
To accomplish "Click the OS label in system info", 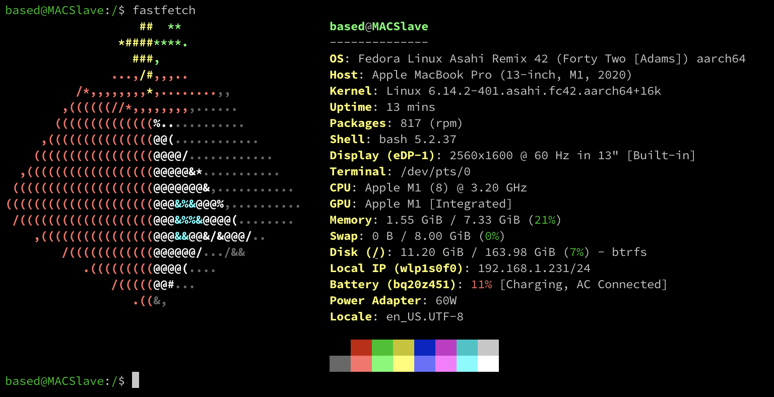I will (x=337, y=58).
